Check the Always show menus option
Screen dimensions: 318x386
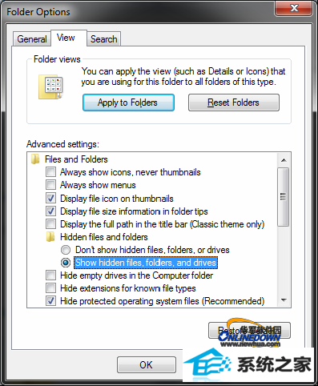[x=50, y=185]
